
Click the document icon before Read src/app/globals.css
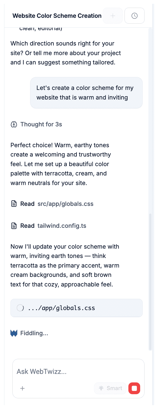13,204
